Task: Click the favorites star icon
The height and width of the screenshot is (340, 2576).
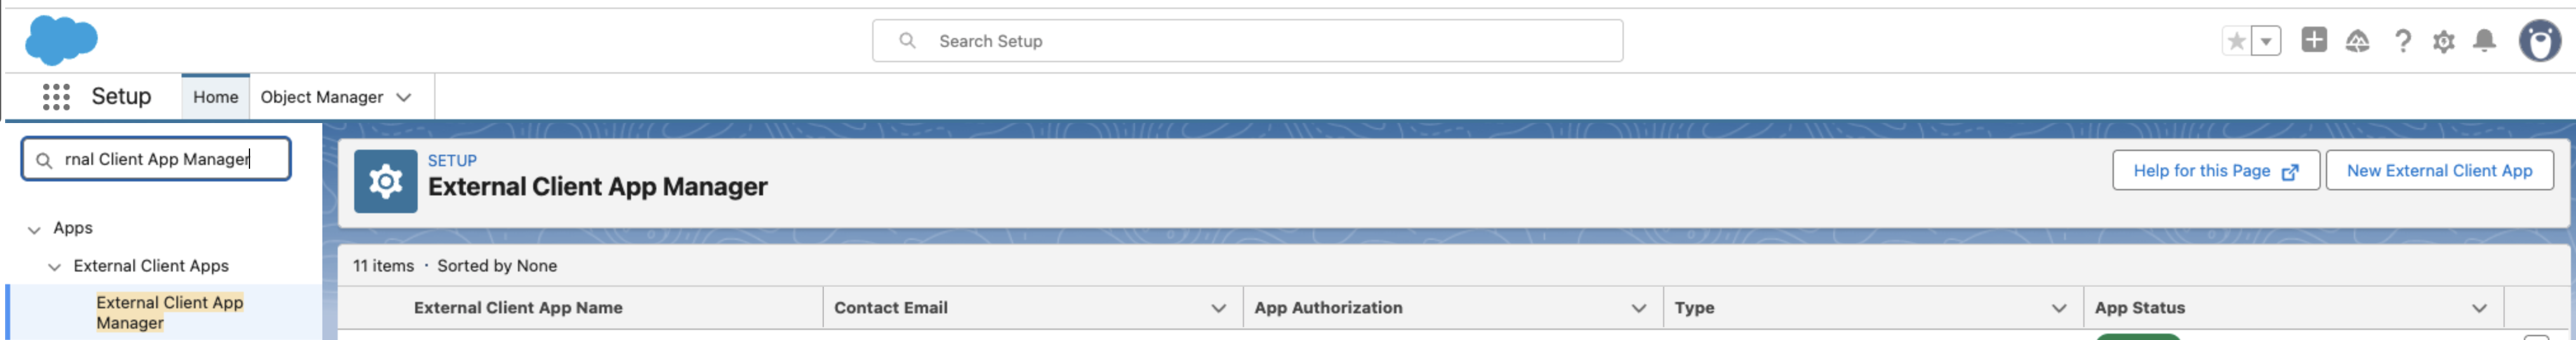Action: (x=2236, y=41)
